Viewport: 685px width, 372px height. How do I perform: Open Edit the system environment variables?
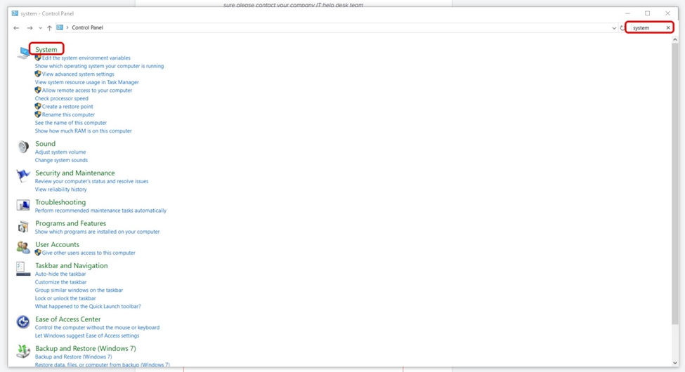[x=86, y=58]
